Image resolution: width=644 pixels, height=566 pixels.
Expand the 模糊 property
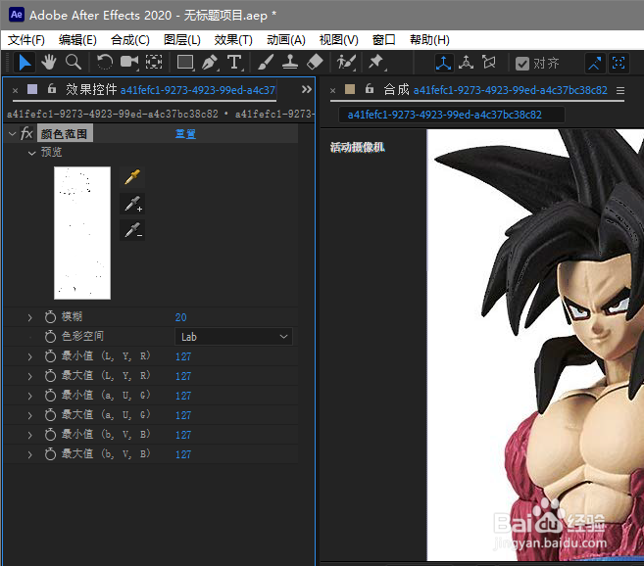point(29,317)
